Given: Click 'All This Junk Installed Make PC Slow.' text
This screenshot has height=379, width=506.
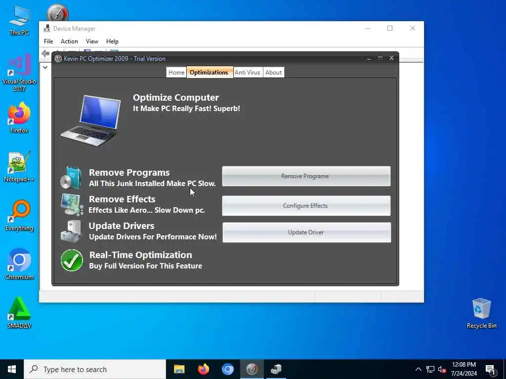Looking at the screenshot, I should coord(152,184).
